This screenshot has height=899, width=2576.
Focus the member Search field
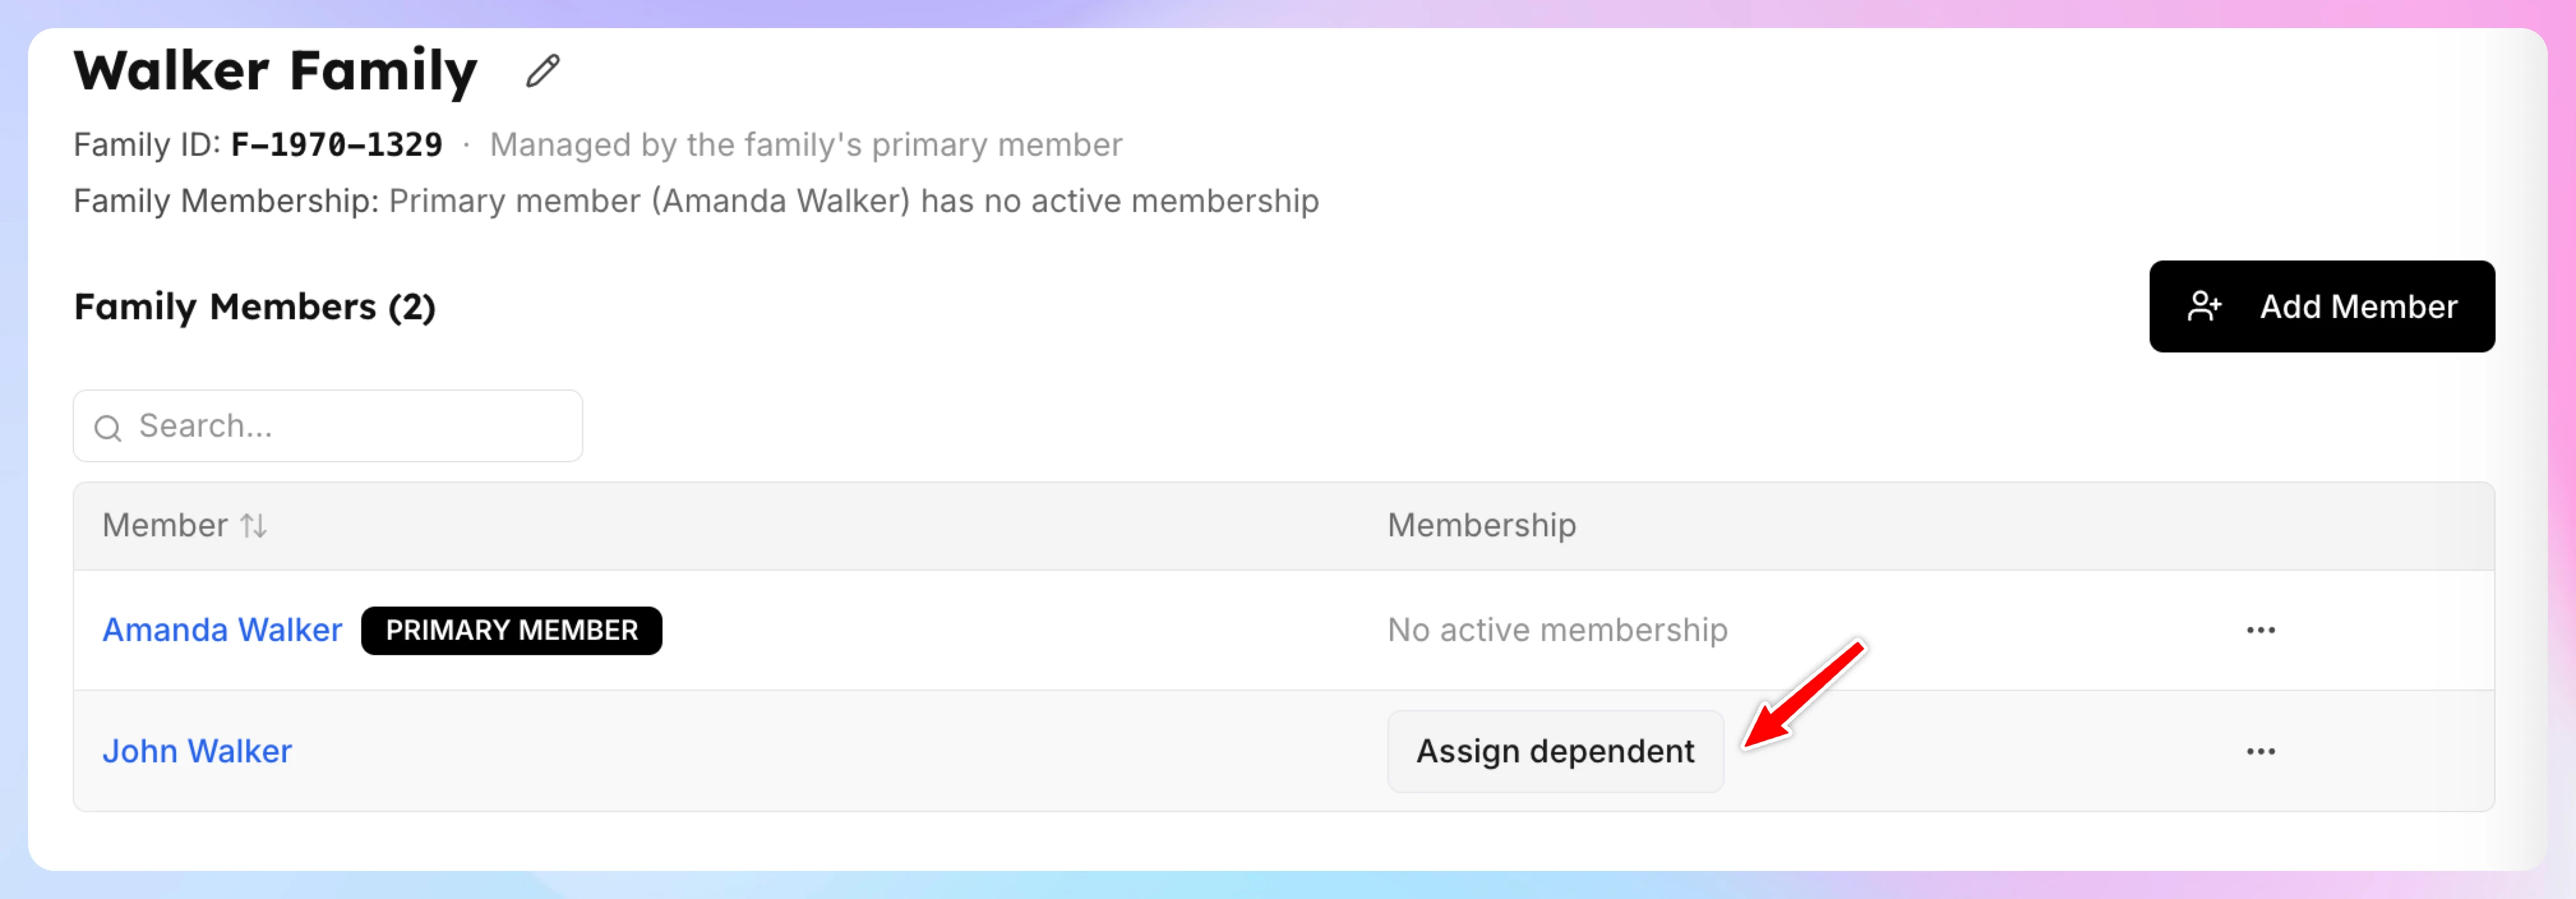point(328,426)
